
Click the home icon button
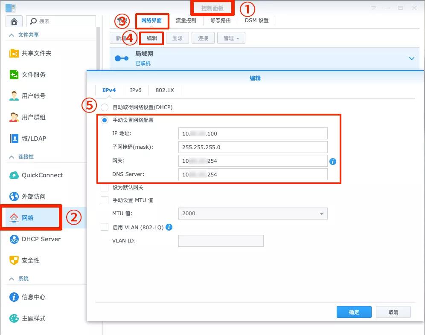click(14, 21)
